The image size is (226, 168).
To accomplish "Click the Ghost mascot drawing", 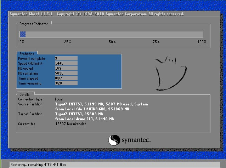I will tap(171, 73).
